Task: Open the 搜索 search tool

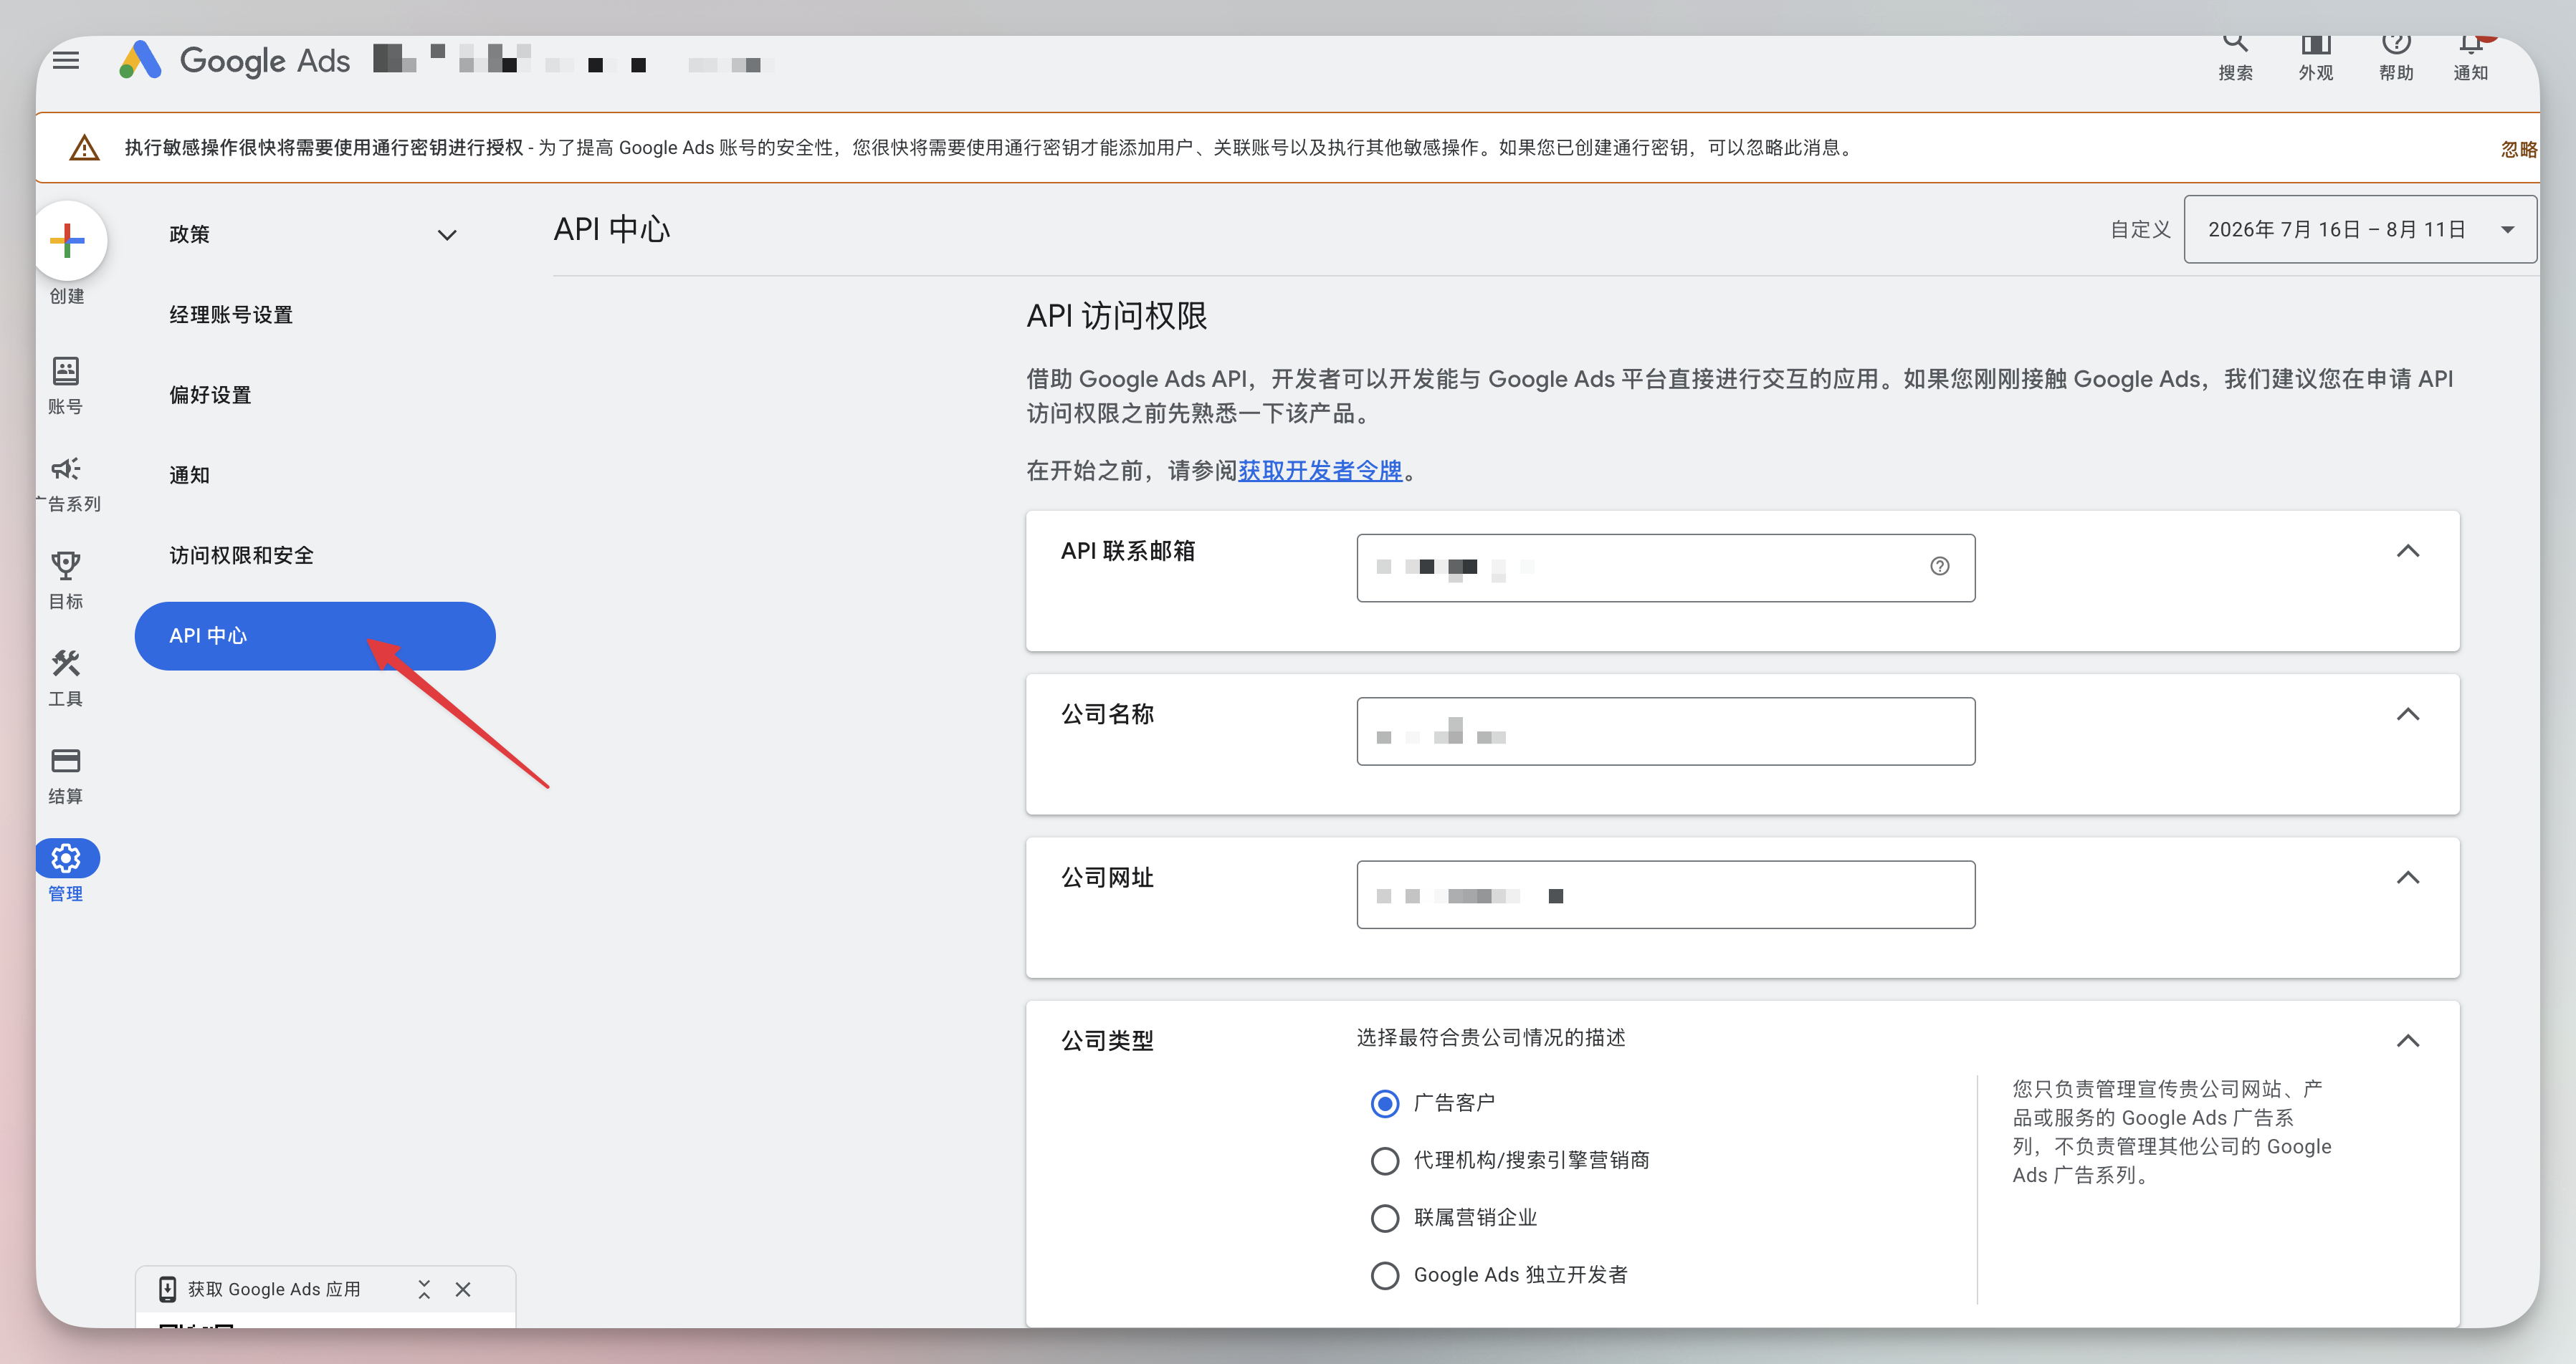Action: point(2235,58)
